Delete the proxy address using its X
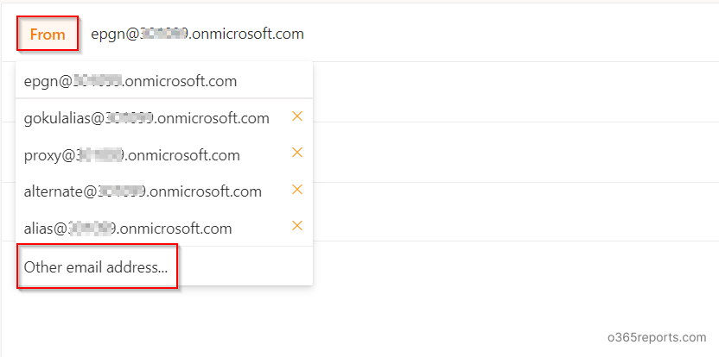 (x=297, y=153)
